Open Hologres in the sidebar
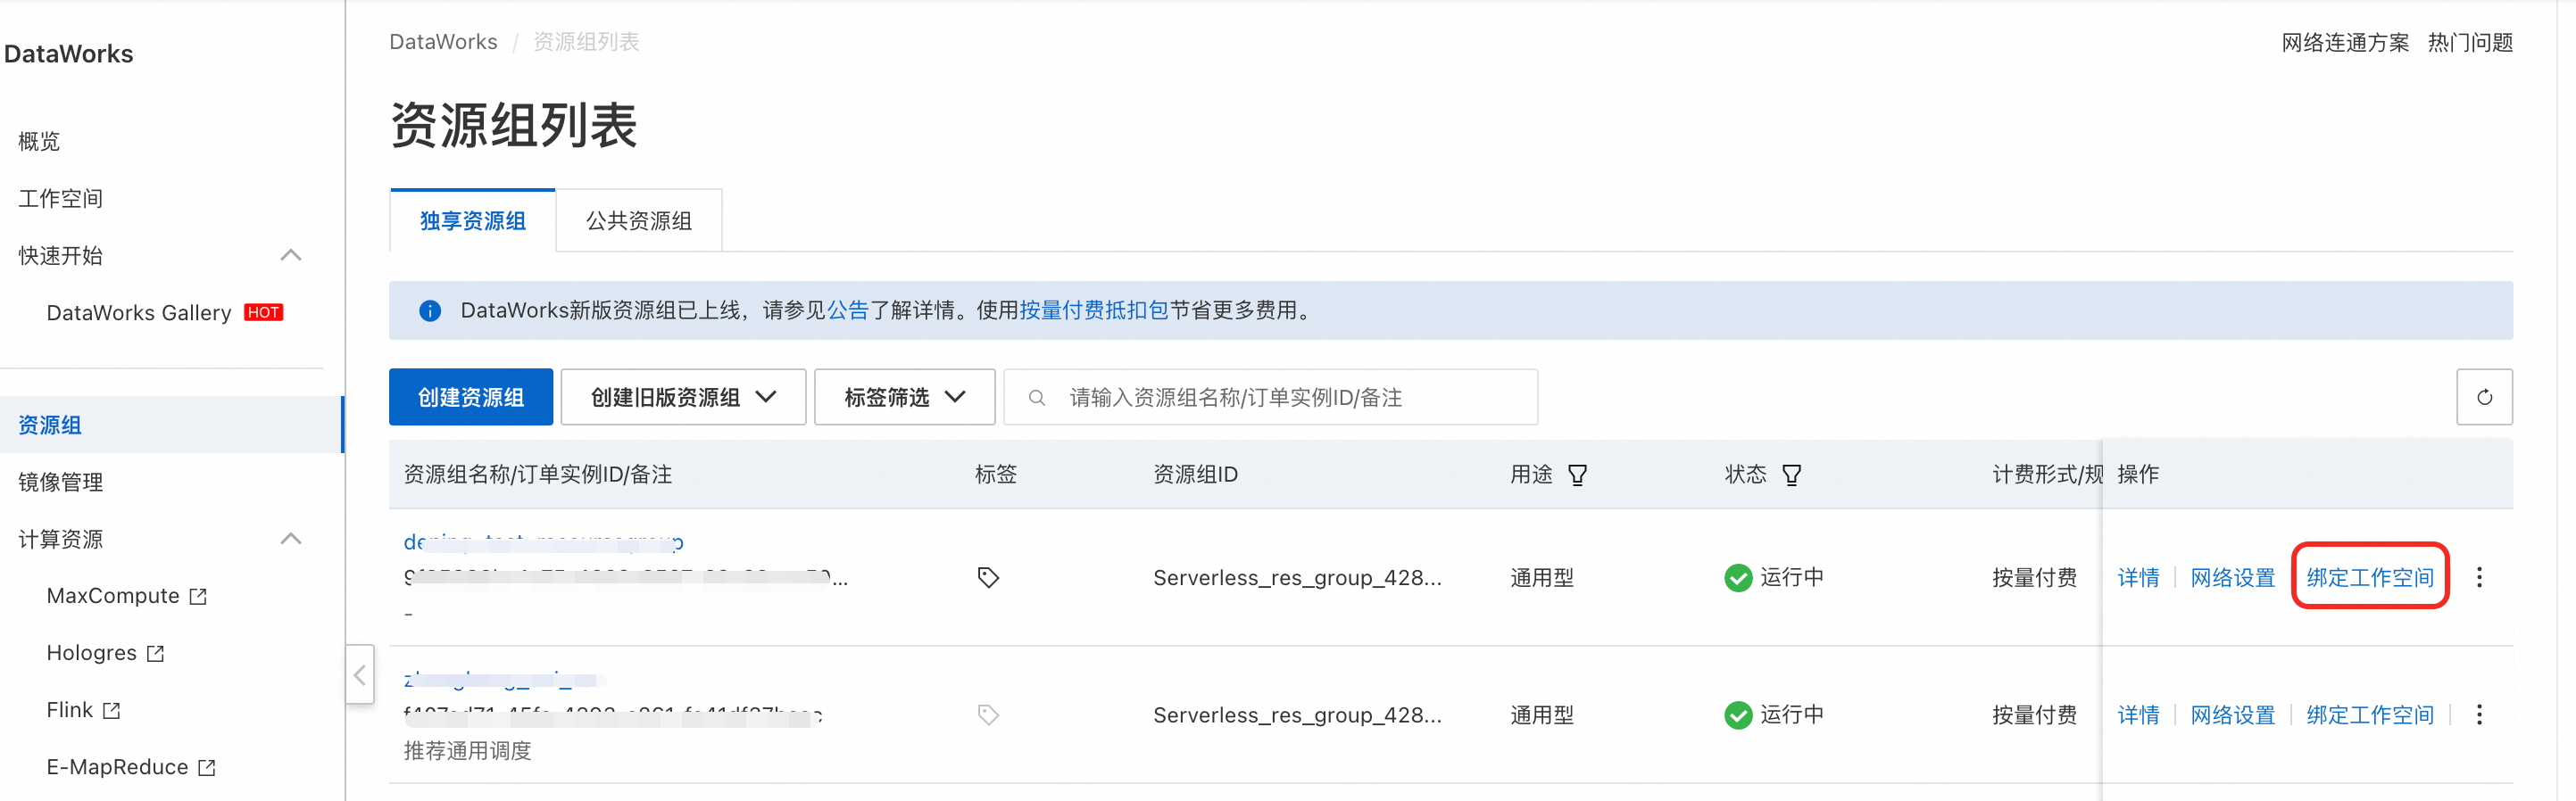2576x801 pixels. pyautogui.click(x=91, y=653)
